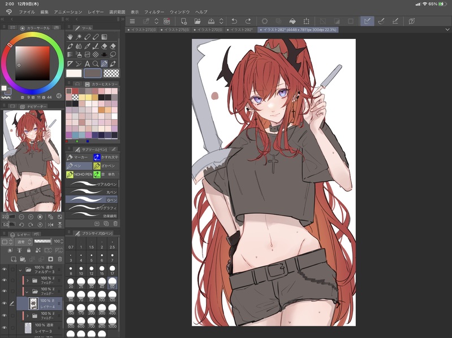
Task: Delete sub tool trash icon
Action: (115, 223)
